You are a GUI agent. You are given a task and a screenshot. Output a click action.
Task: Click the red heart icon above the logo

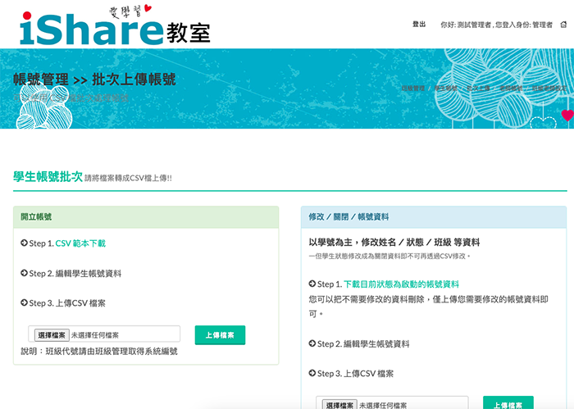[147, 9]
